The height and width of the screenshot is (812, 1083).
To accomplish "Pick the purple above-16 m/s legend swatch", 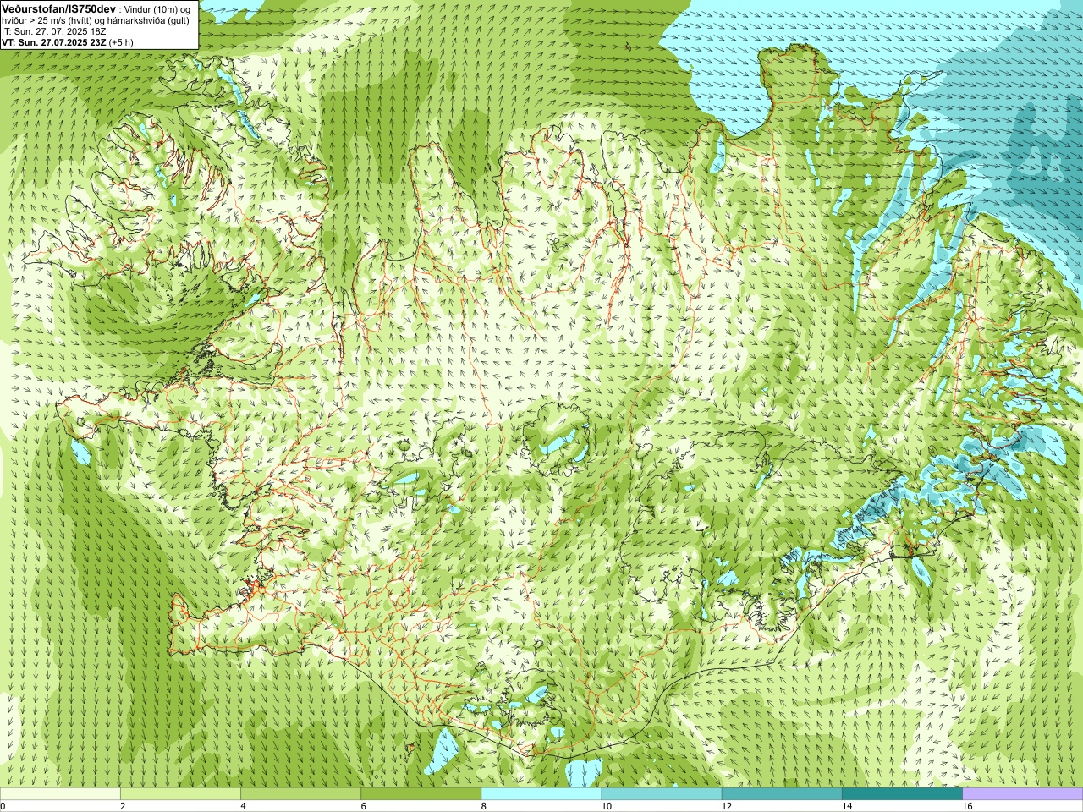I will pos(1023,794).
